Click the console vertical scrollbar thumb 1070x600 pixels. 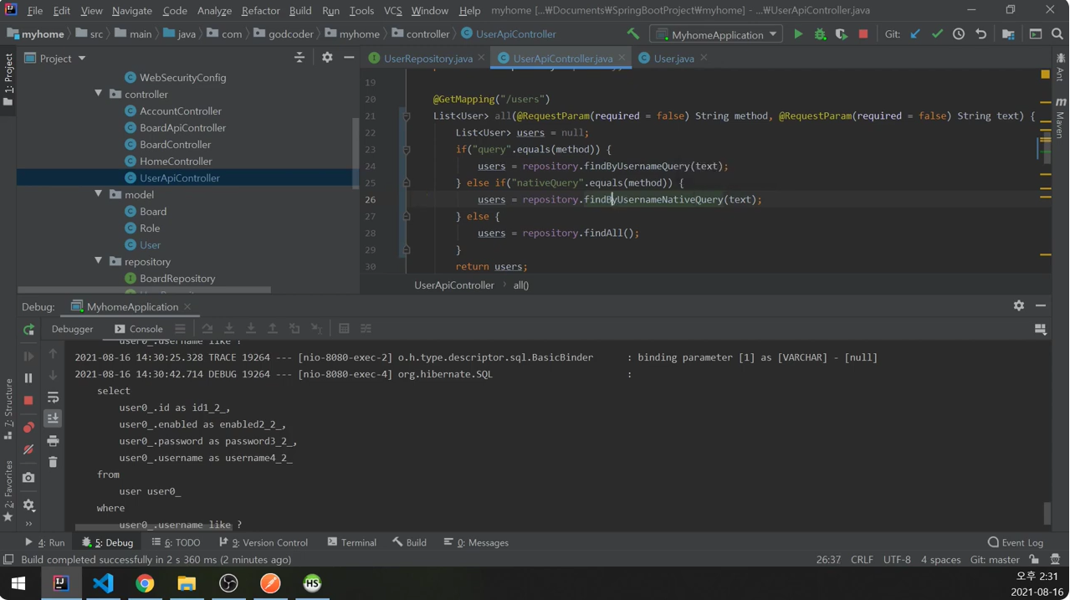pos(1046,512)
